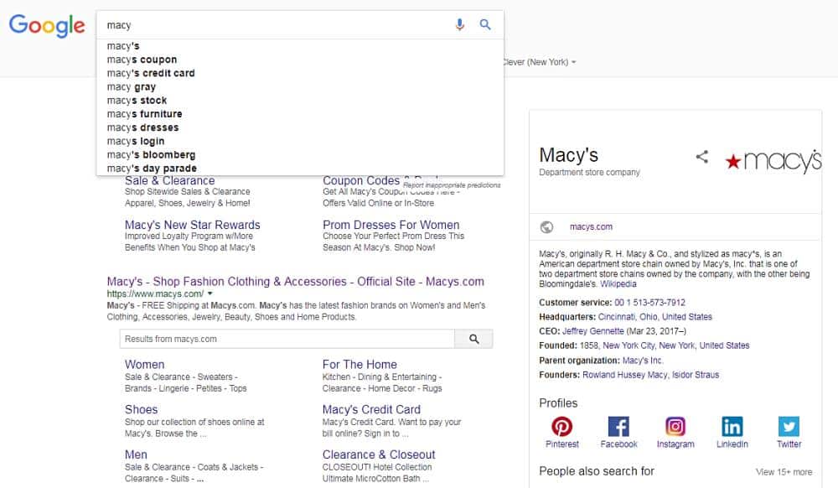Image resolution: width=838 pixels, height=488 pixels.
Task: Select the "macys coupon" suggestion
Action: pos(300,60)
